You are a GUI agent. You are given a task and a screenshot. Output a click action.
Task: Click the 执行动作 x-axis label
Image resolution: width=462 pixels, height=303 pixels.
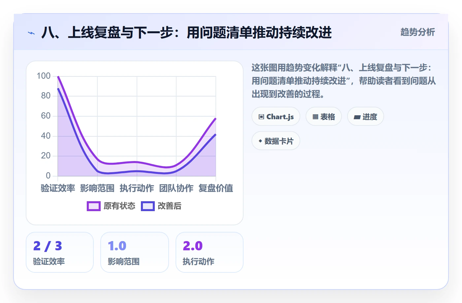click(x=137, y=188)
